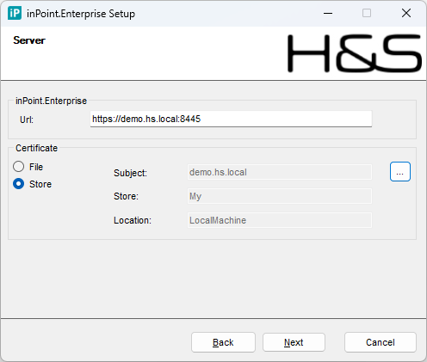Click the Url: label

pyautogui.click(x=27, y=120)
